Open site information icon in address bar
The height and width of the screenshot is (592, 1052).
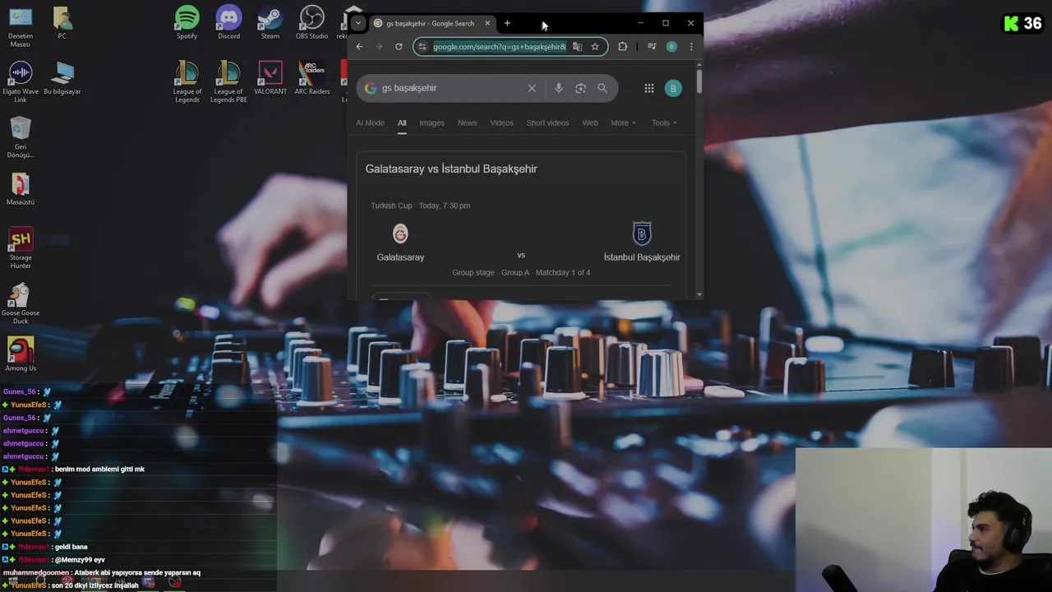[x=422, y=47]
